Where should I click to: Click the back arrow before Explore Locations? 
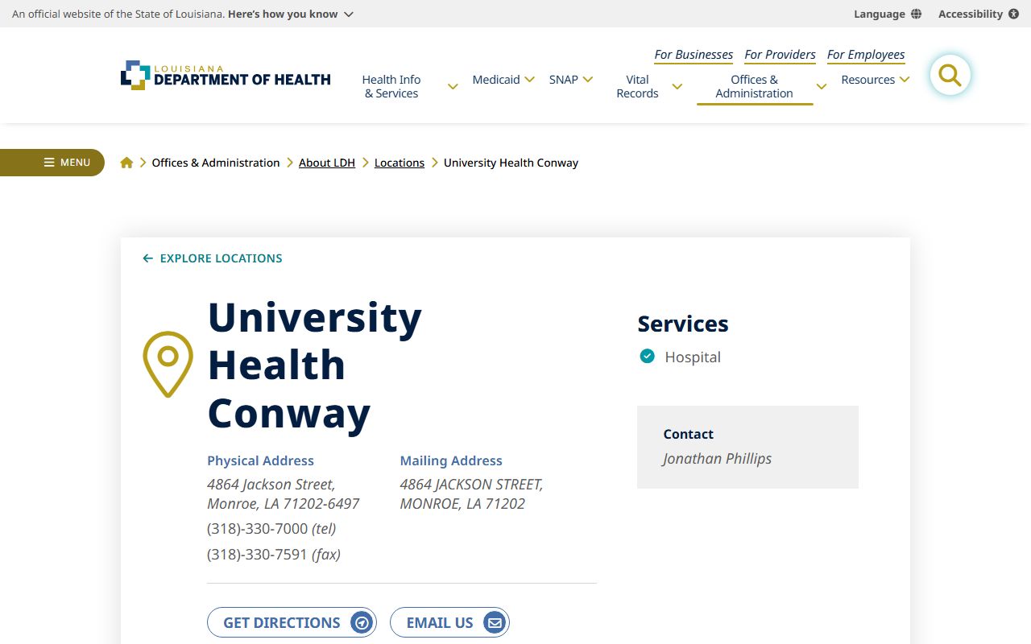(147, 258)
